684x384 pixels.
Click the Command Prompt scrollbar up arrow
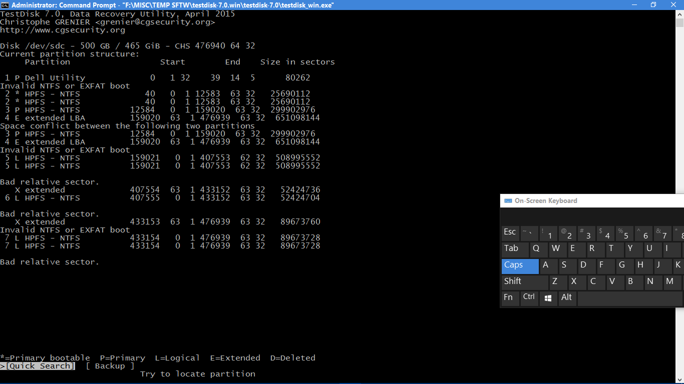pyautogui.click(x=679, y=14)
